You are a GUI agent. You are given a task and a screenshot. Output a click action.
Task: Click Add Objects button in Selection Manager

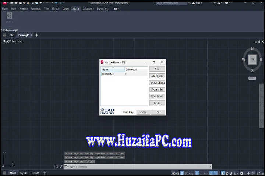[x=157, y=76]
